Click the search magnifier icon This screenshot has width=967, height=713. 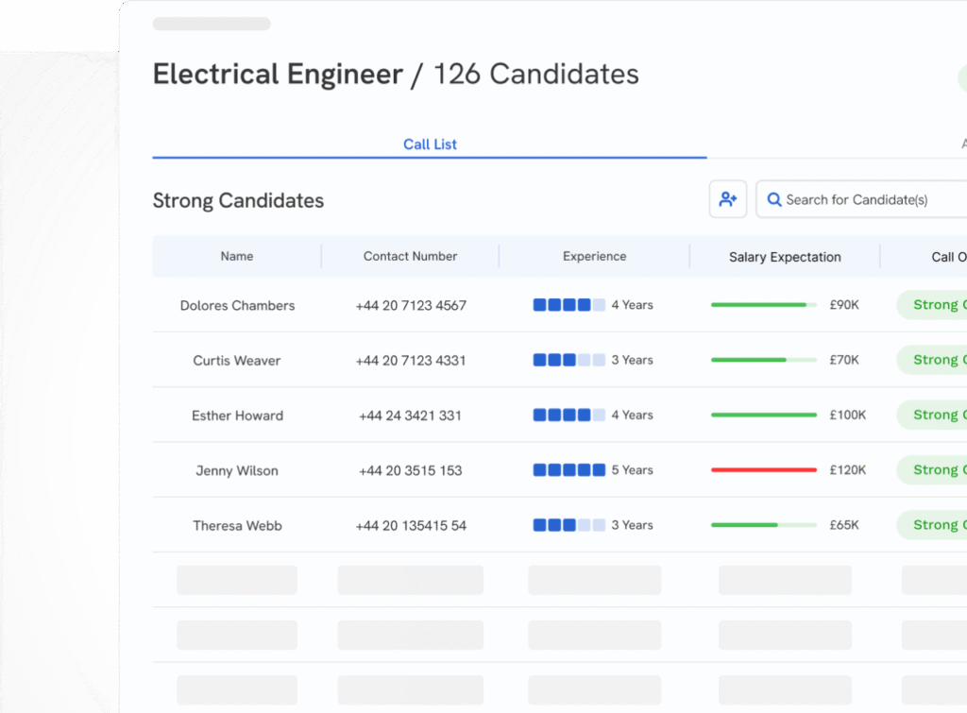pos(774,199)
